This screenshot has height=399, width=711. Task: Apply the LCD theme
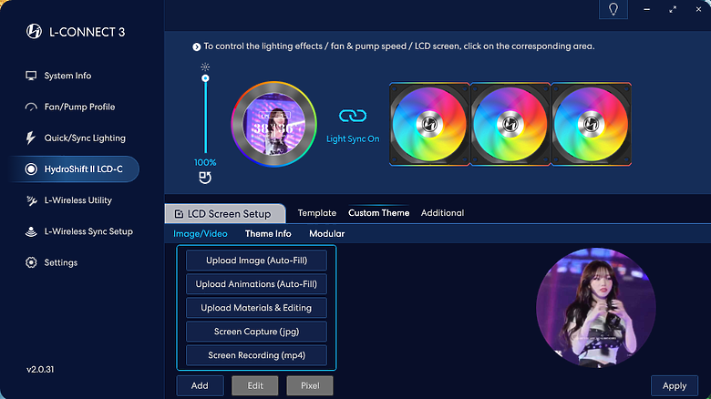pyautogui.click(x=675, y=386)
